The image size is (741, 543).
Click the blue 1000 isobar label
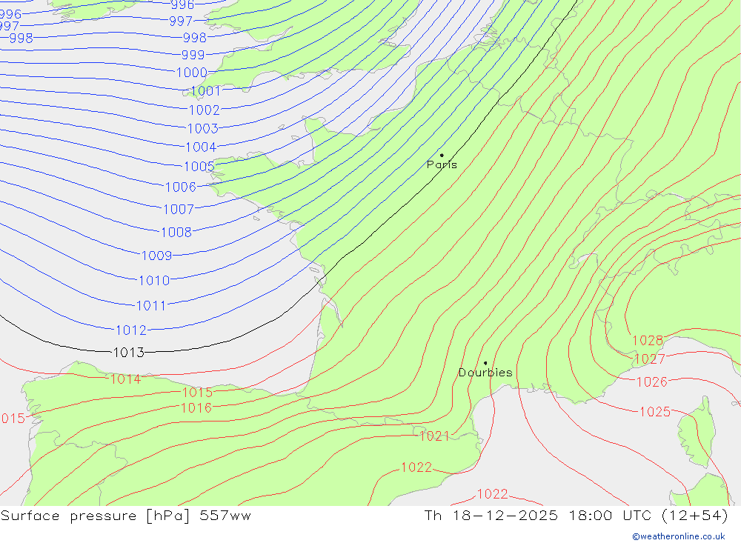coord(191,73)
